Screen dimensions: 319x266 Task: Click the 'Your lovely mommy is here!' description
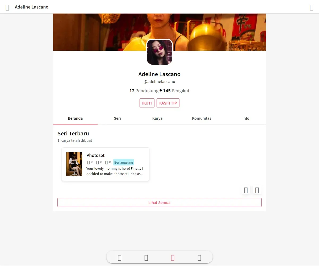(x=115, y=171)
